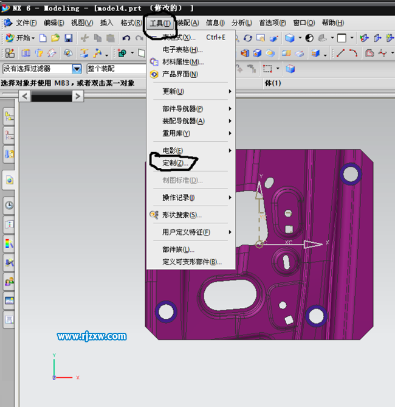Click the black-and-white sphere face analysis icon
Image resolution: width=395 pixels, height=407 pixels.
pos(309,38)
